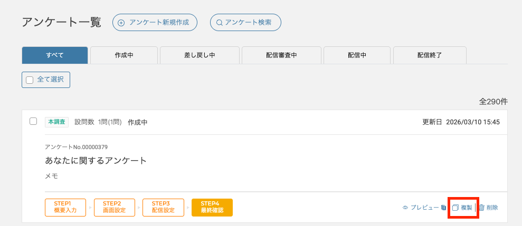Toggle the 全て選択 checkbox
Image resolution: width=522 pixels, height=226 pixels.
pos(30,80)
